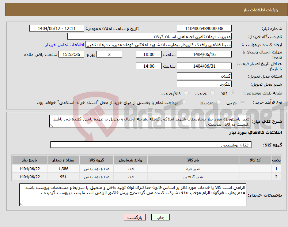Viewport: 288px width, 227px height.
Task: Click the گروه کالا field غذا و نوشیدنی
Action: coord(151,145)
